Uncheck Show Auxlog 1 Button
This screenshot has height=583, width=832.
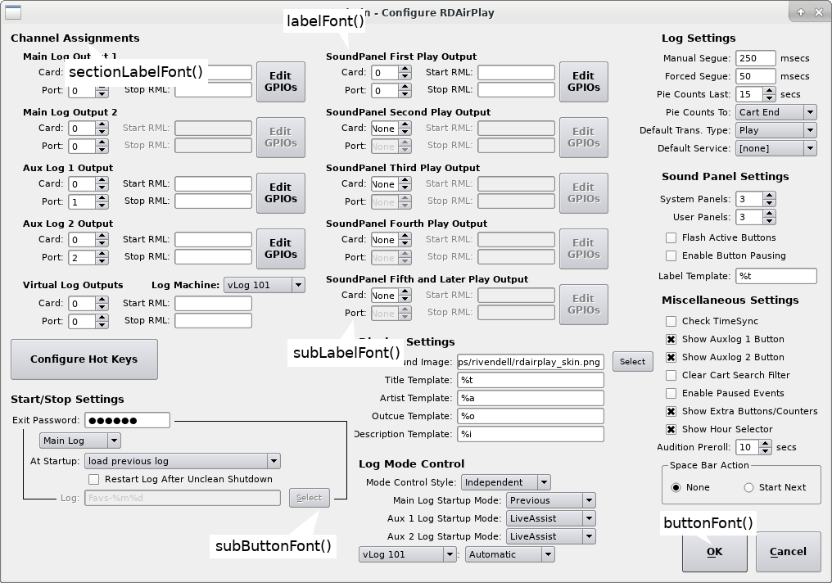[669, 339]
